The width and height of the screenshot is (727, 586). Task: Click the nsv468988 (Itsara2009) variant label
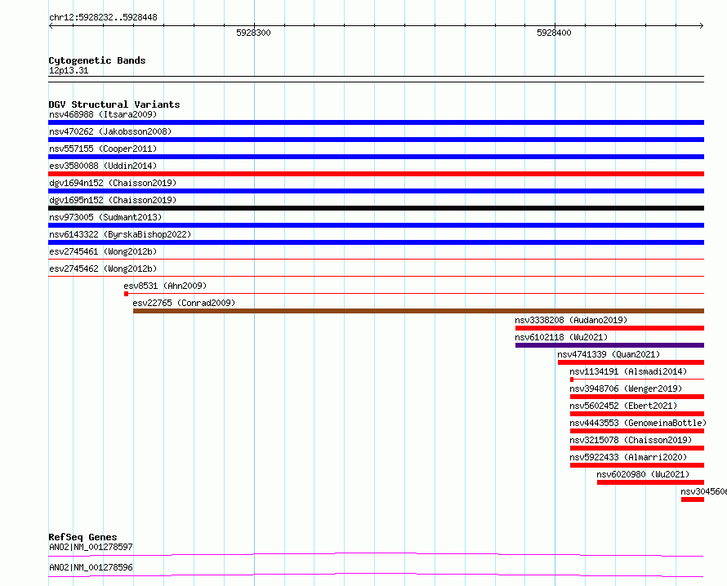tap(103, 114)
